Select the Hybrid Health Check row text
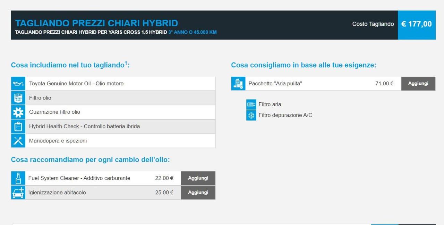 coord(84,126)
